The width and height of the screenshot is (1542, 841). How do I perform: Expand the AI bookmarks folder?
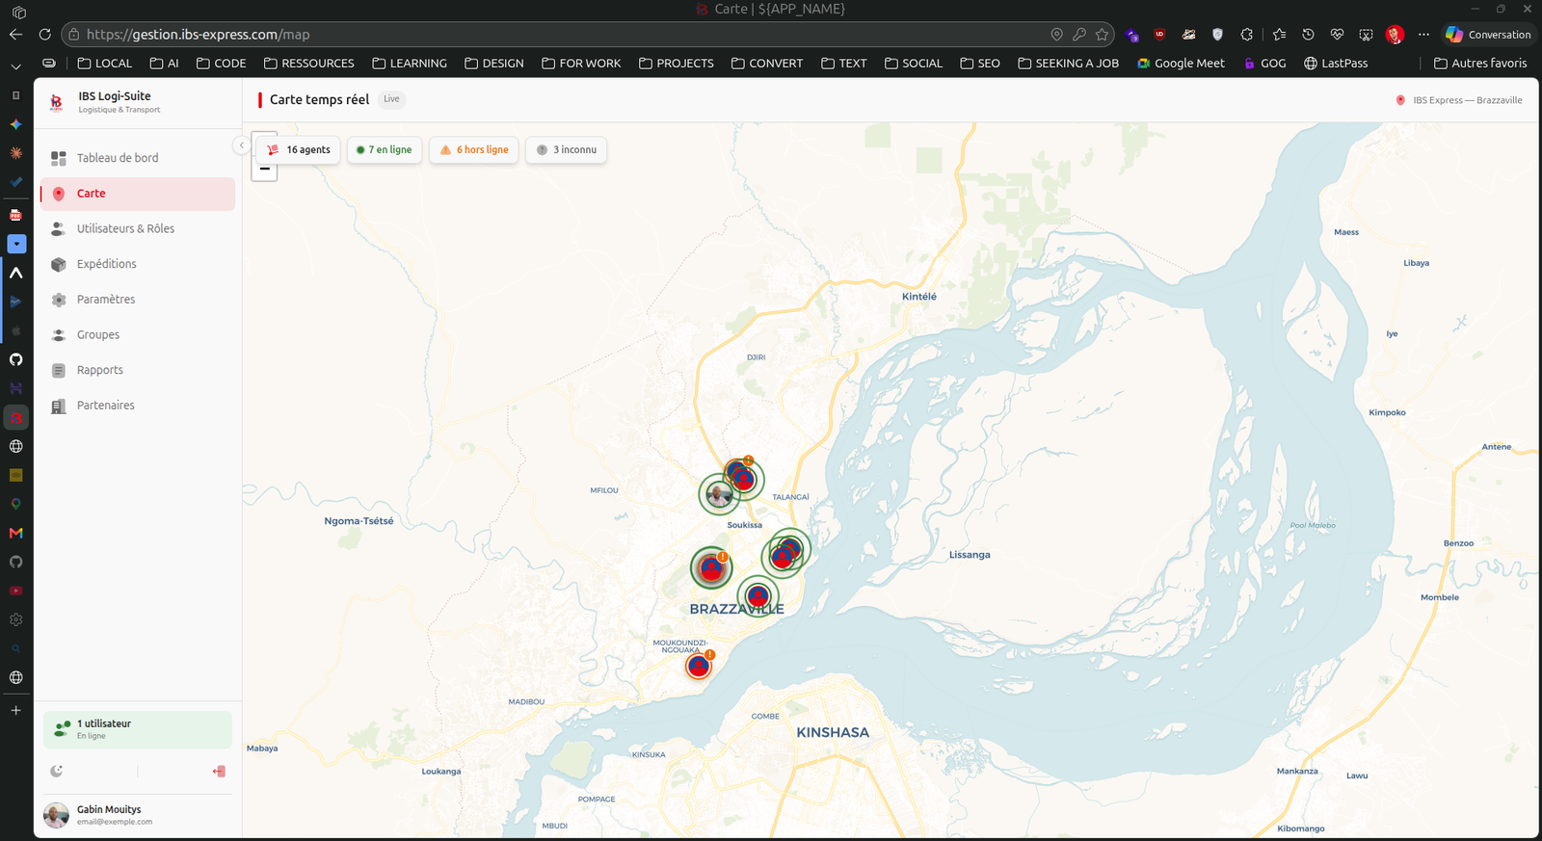[x=165, y=64]
